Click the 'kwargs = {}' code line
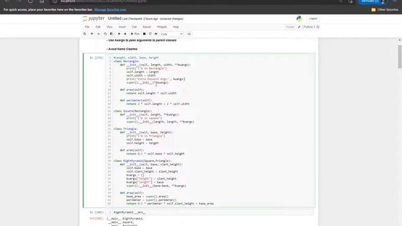This screenshot has width=402, height=226. 135,175
